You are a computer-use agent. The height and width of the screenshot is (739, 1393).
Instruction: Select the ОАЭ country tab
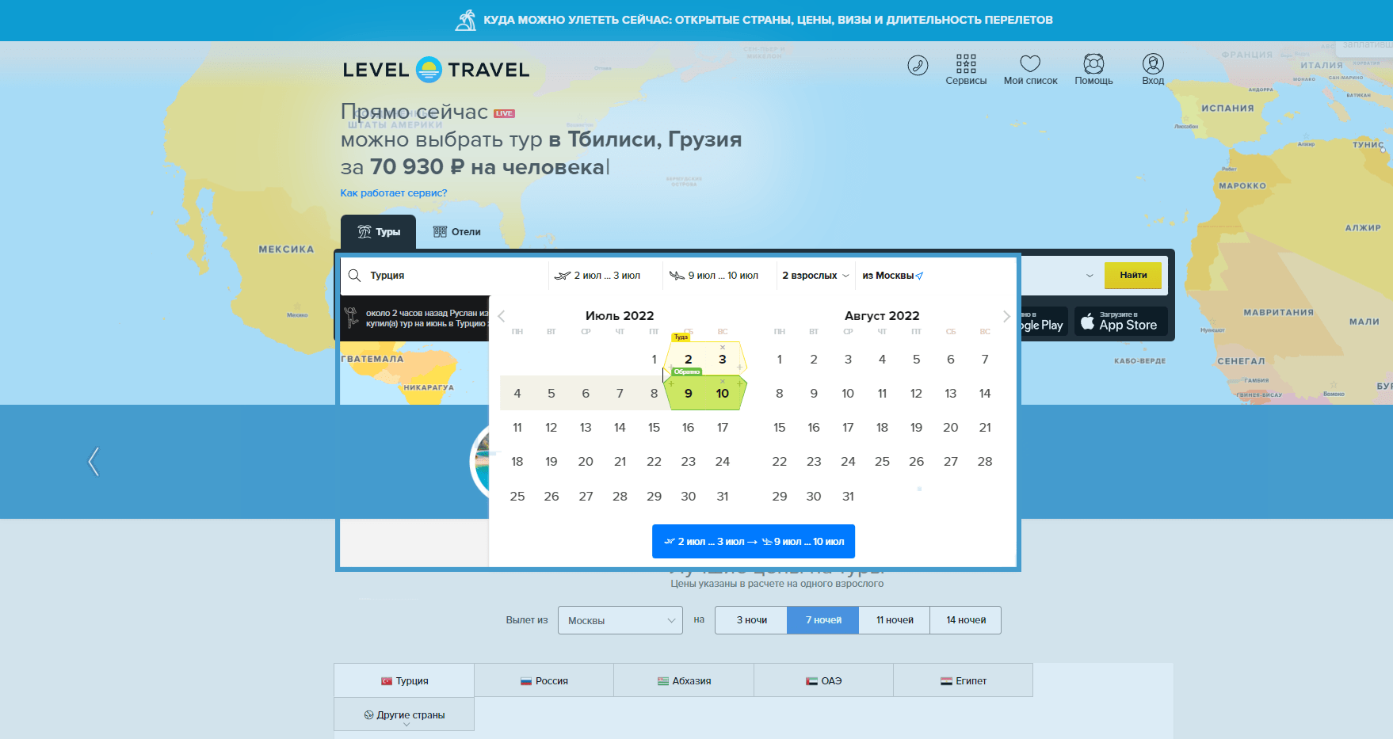(824, 680)
